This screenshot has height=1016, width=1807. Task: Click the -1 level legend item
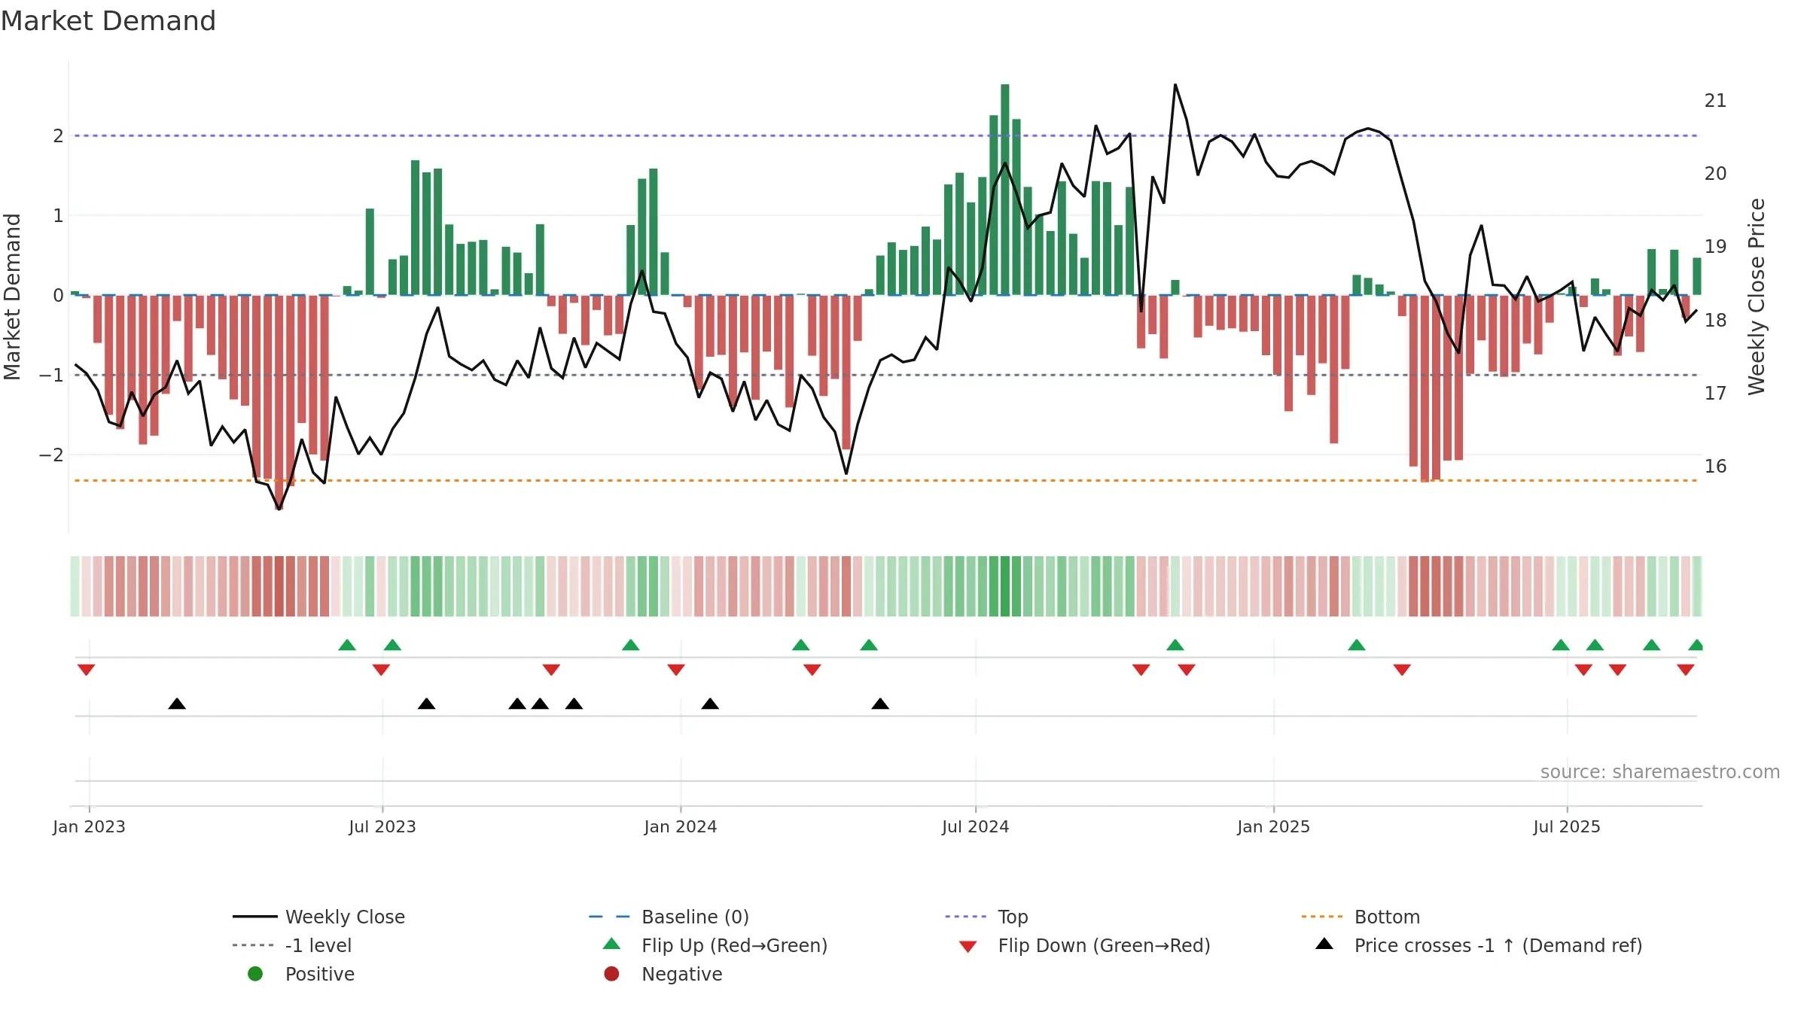click(292, 945)
